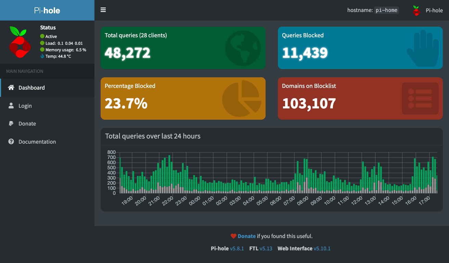The width and height of the screenshot is (449, 263).
Task: Open the Dashboard menu item
Action: tap(47, 88)
